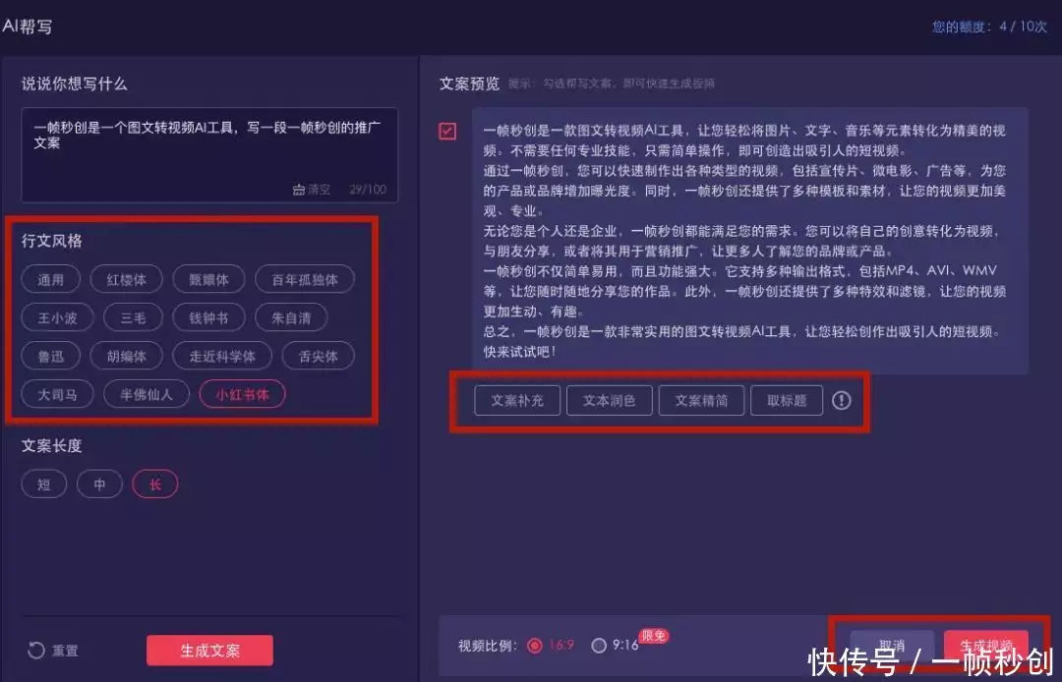Image resolution: width=1062 pixels, height=682 pixels.
Task: Click the 重置 reset icon at bottom left
Action: click(36, 651)
